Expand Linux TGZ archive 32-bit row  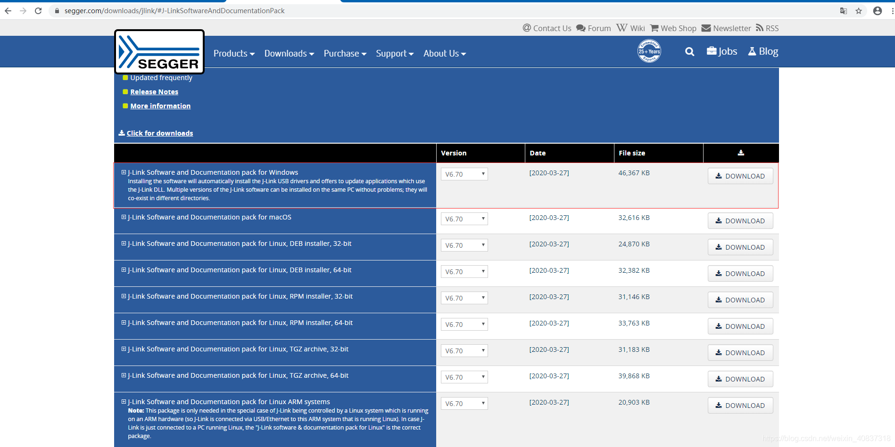(124, 349)
